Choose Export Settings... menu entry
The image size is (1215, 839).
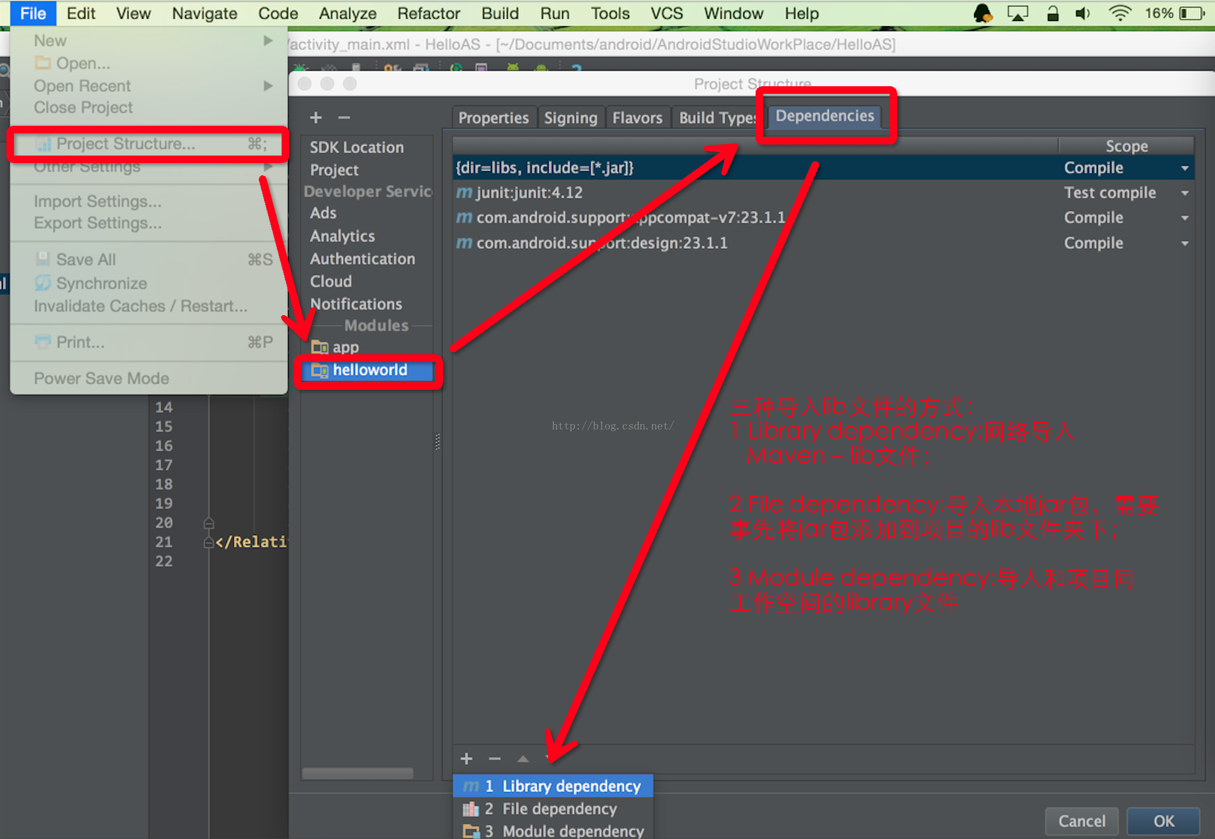click(97, 223)
